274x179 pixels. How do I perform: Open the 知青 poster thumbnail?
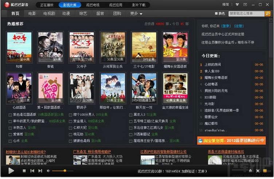(x=19, y=47)
